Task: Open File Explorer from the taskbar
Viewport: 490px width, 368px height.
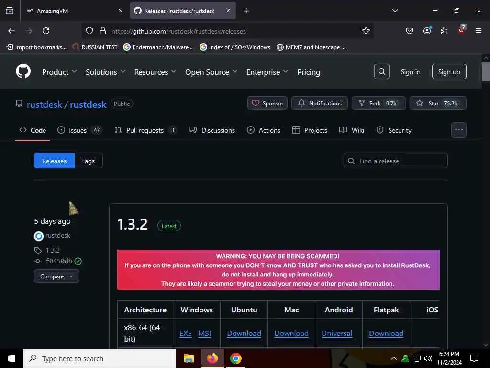Action: click(189, 358)
